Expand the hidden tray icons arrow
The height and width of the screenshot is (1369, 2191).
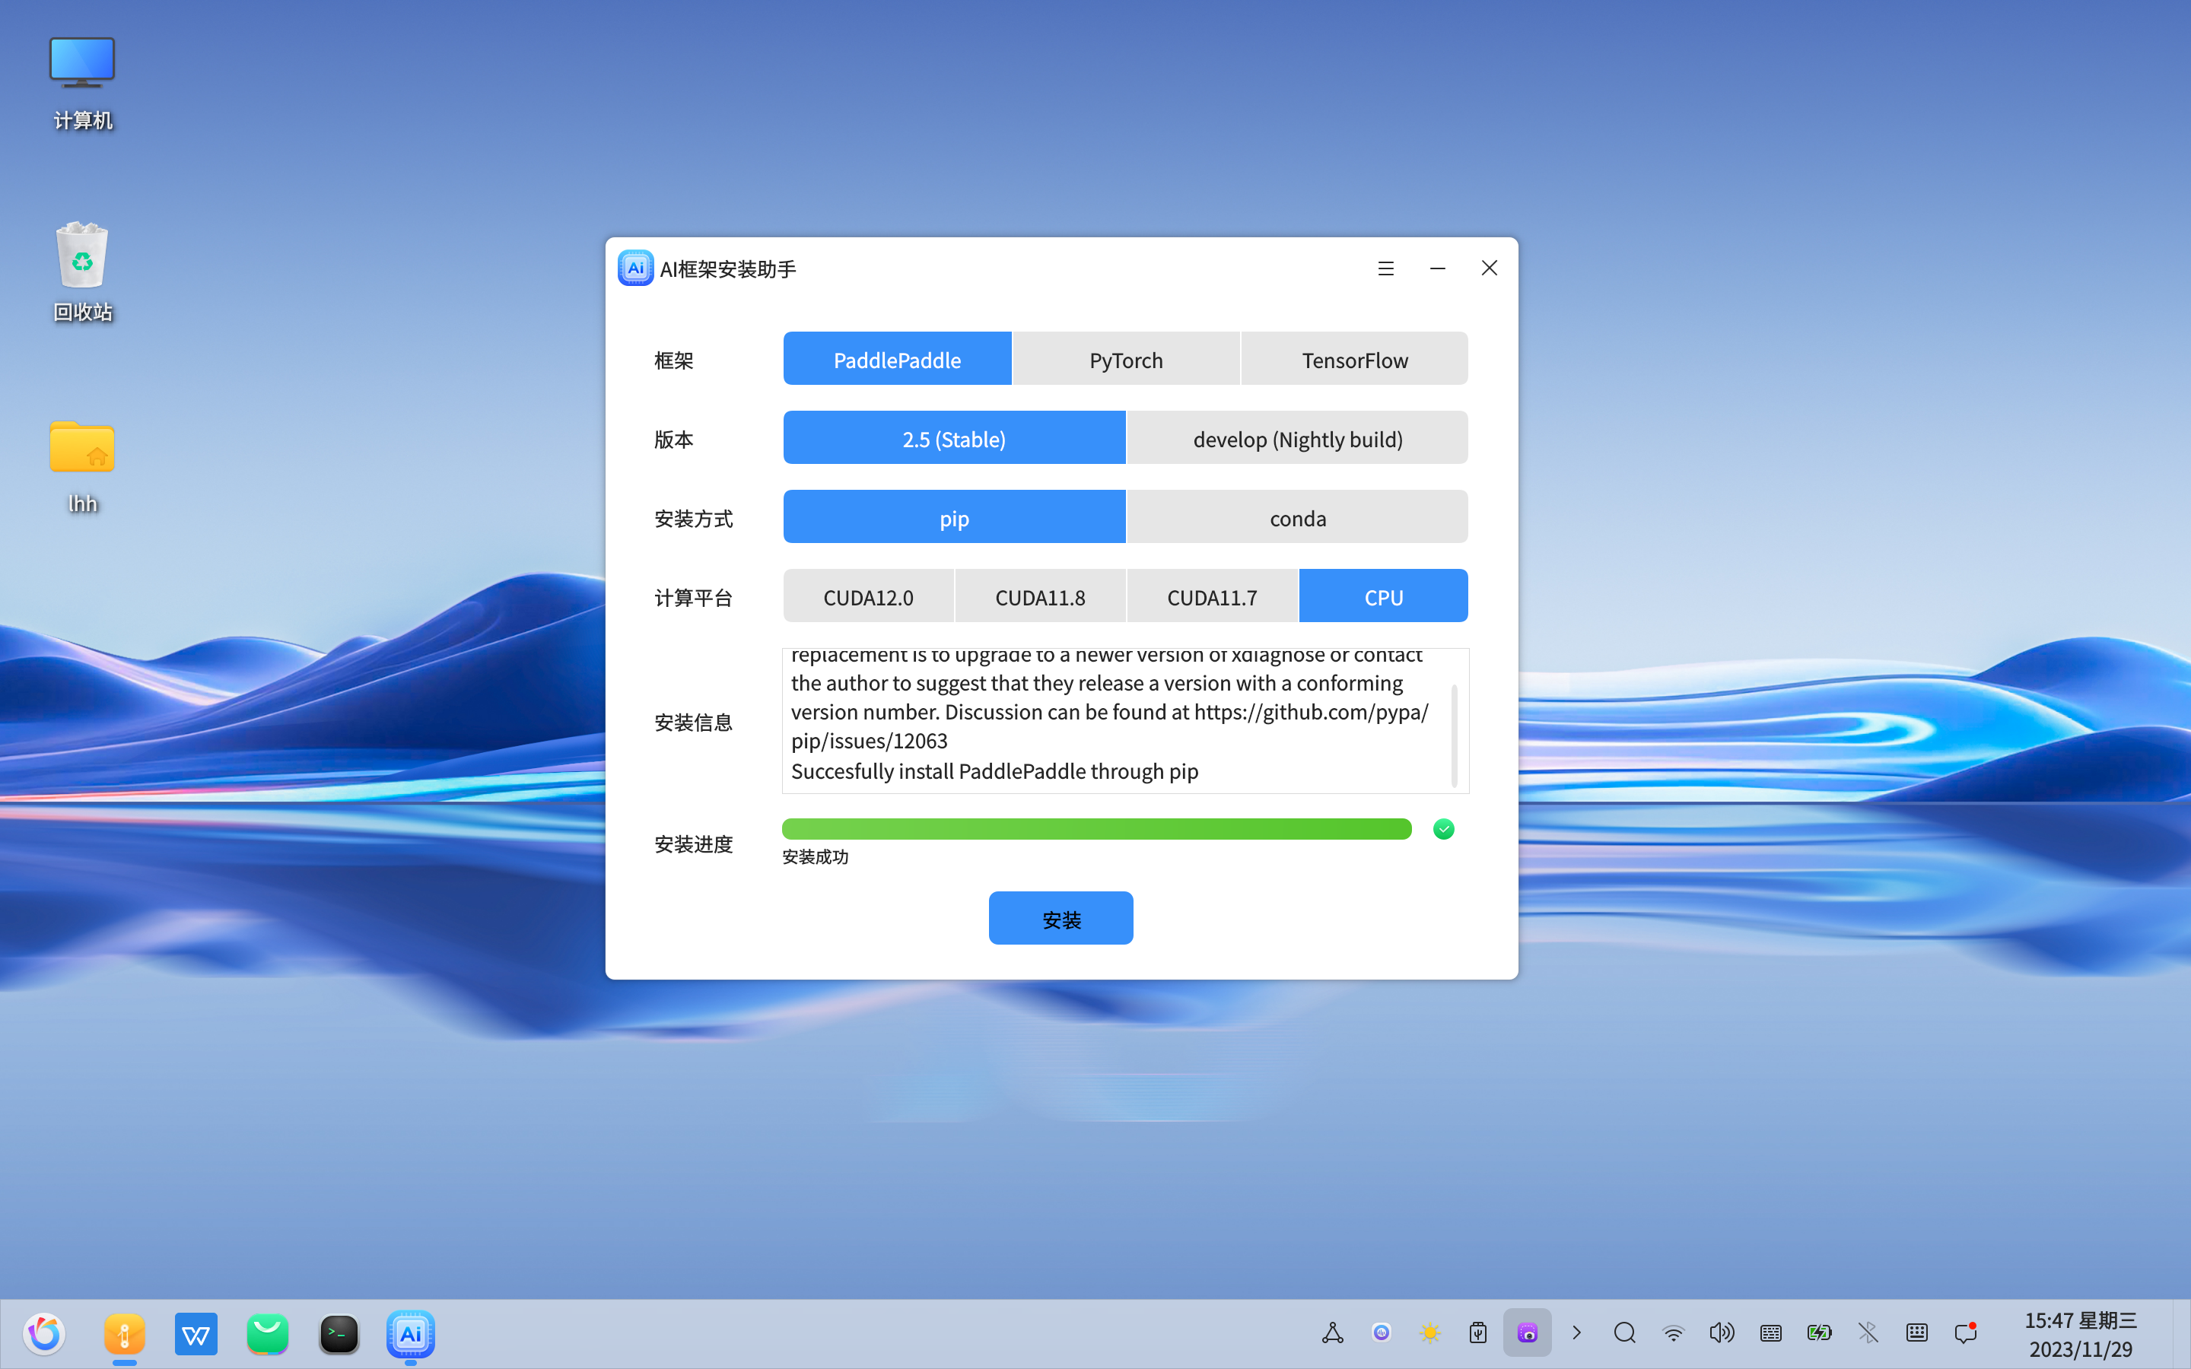(x=1576, y=1332)
